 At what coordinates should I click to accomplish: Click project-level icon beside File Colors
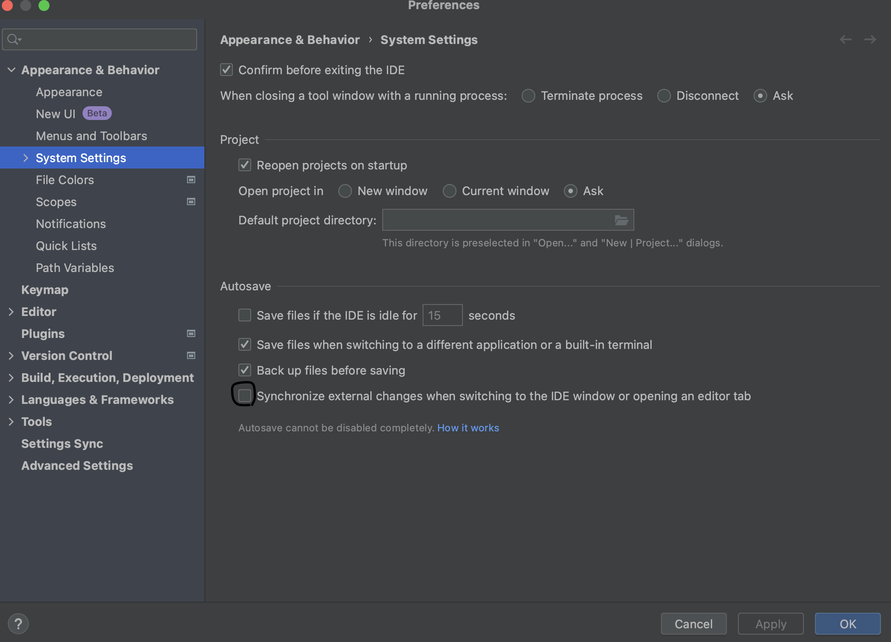click(x=191, y=180)
